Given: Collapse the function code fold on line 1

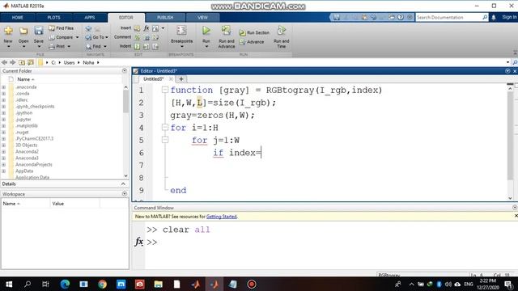Looking at the screenshot, I should pos(165,90).
